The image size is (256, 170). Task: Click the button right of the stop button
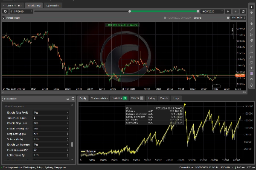tap(243, 12)
